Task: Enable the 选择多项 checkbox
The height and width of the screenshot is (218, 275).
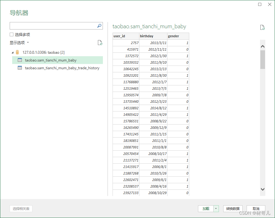Action: click(x=11, y=34)
